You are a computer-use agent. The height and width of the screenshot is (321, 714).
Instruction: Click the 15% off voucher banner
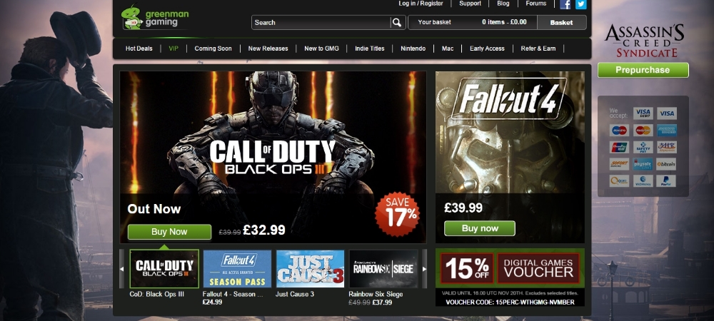click(510, 277)
